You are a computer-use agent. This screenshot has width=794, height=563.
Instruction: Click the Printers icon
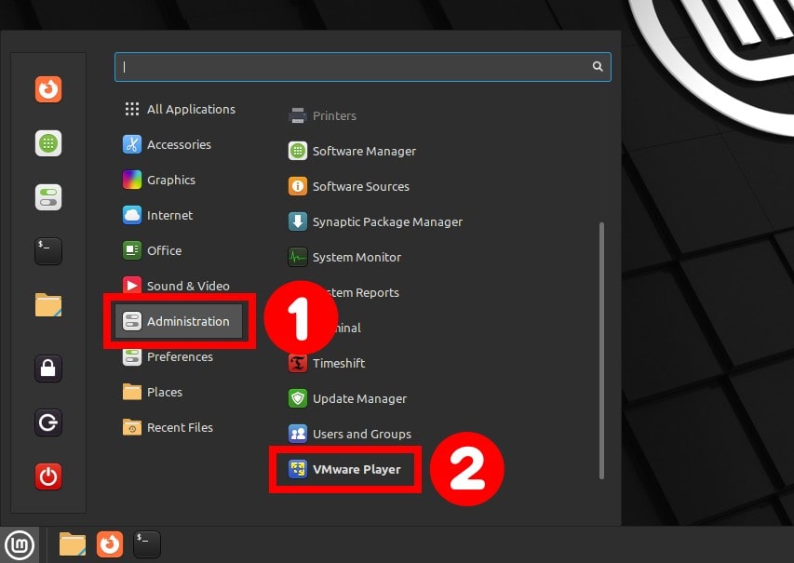(298, 115)
